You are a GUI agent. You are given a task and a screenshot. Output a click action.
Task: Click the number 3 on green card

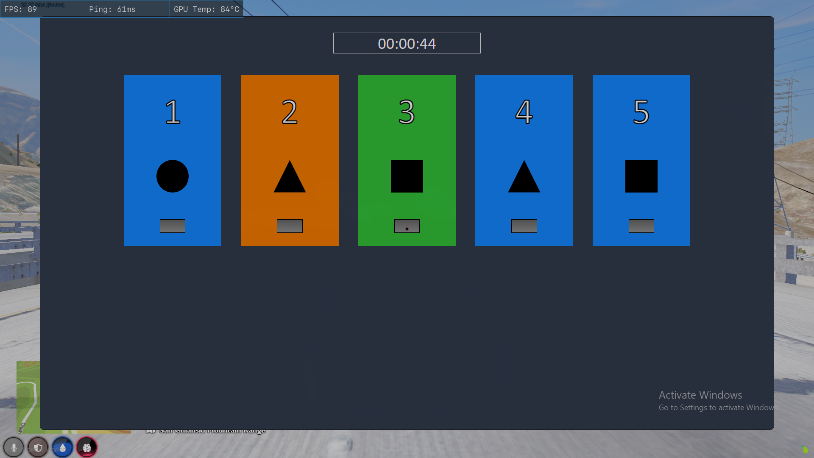point(407,112)
